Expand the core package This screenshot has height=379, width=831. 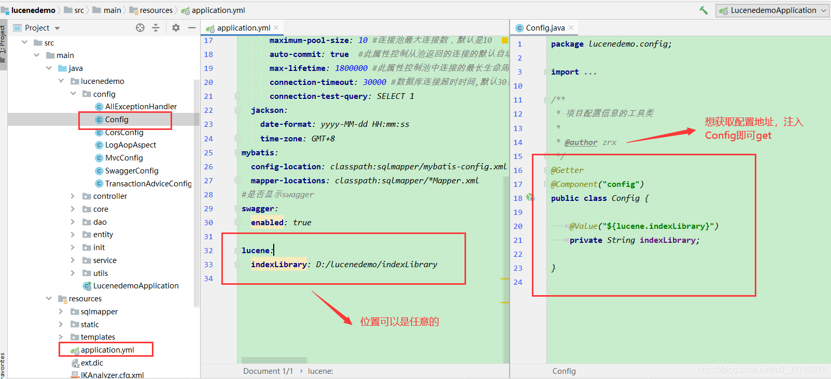[x=73, y=209]
